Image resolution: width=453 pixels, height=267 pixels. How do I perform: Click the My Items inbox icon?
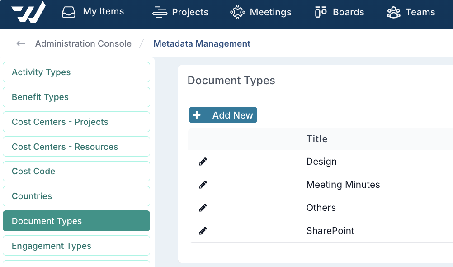point(69,12)
